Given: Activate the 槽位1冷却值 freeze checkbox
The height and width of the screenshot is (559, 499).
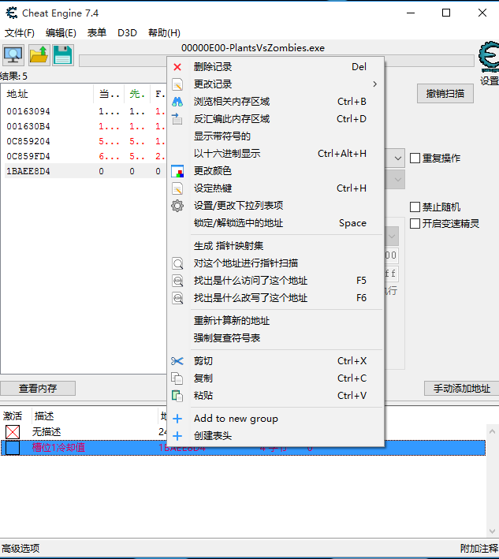Looking at the screenshot, I should (x=13, y=448).
